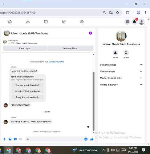Click the Rain tomorrow weather widget
The height and width of the screenshot is (154, 150).
(85, 150)
